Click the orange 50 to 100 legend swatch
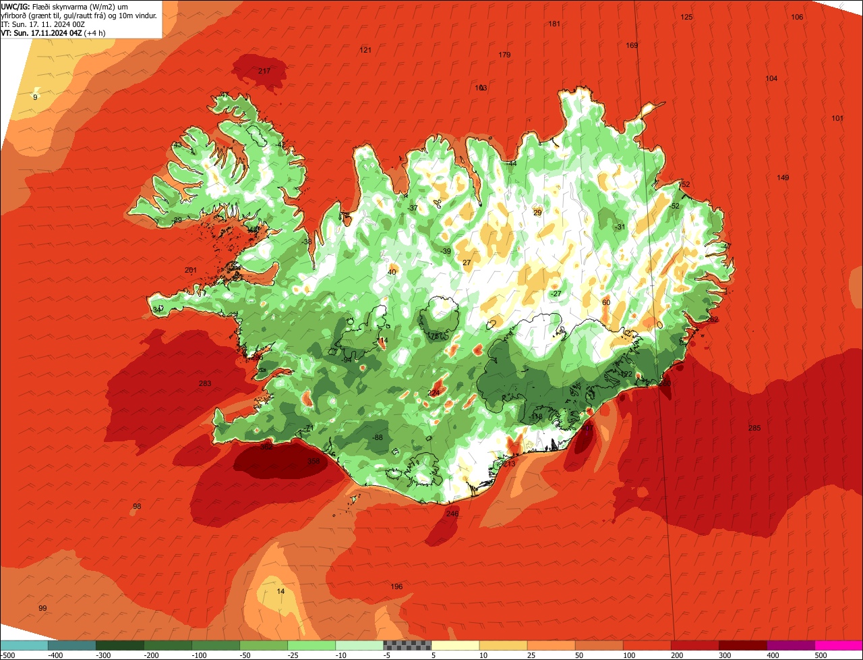Screen dimensions: 863x660 pos(599,645)
